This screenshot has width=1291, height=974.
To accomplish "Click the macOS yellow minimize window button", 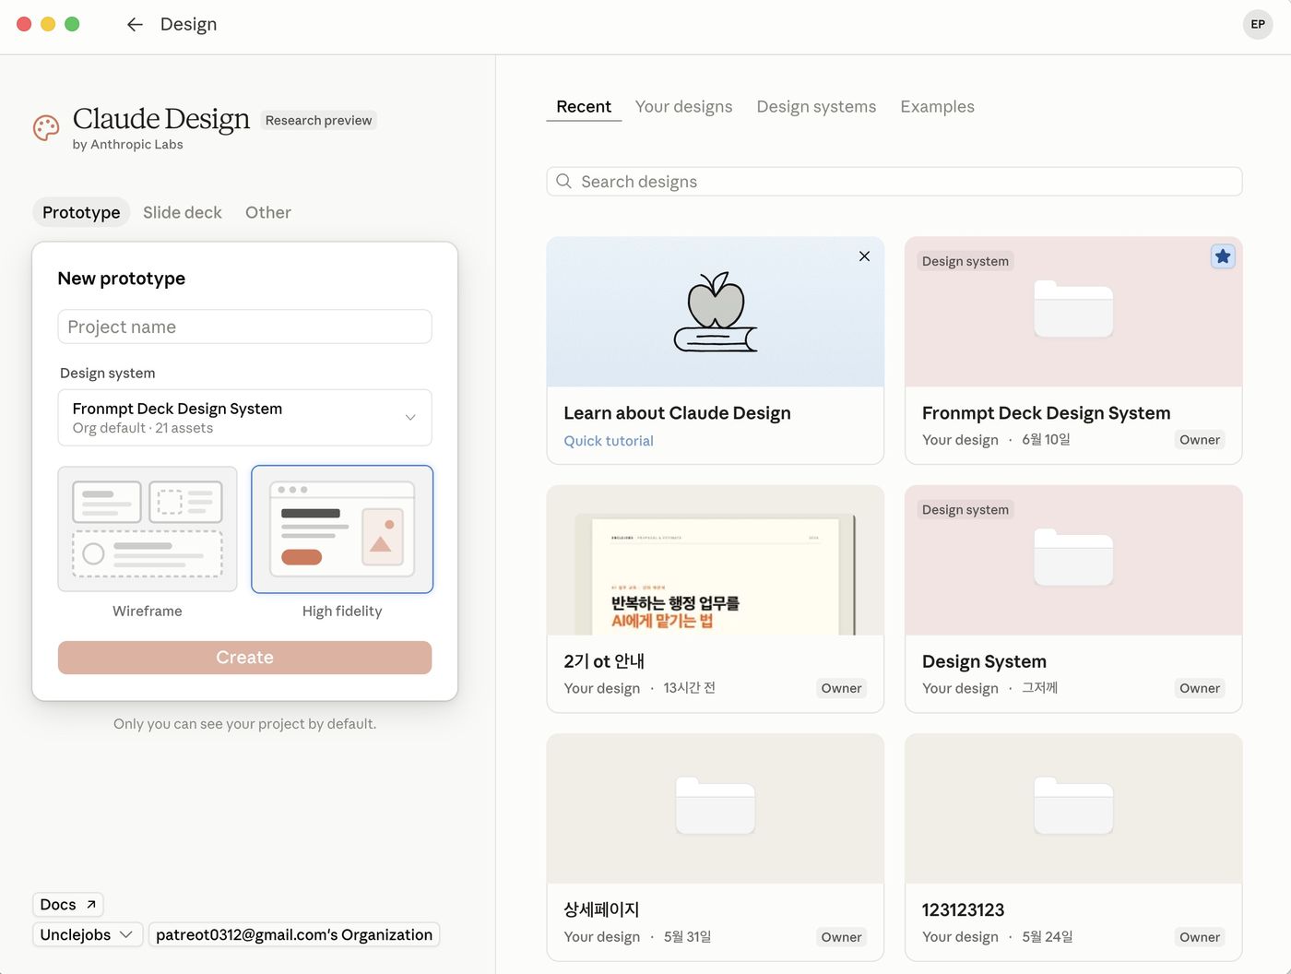I will tap(48, 25).
